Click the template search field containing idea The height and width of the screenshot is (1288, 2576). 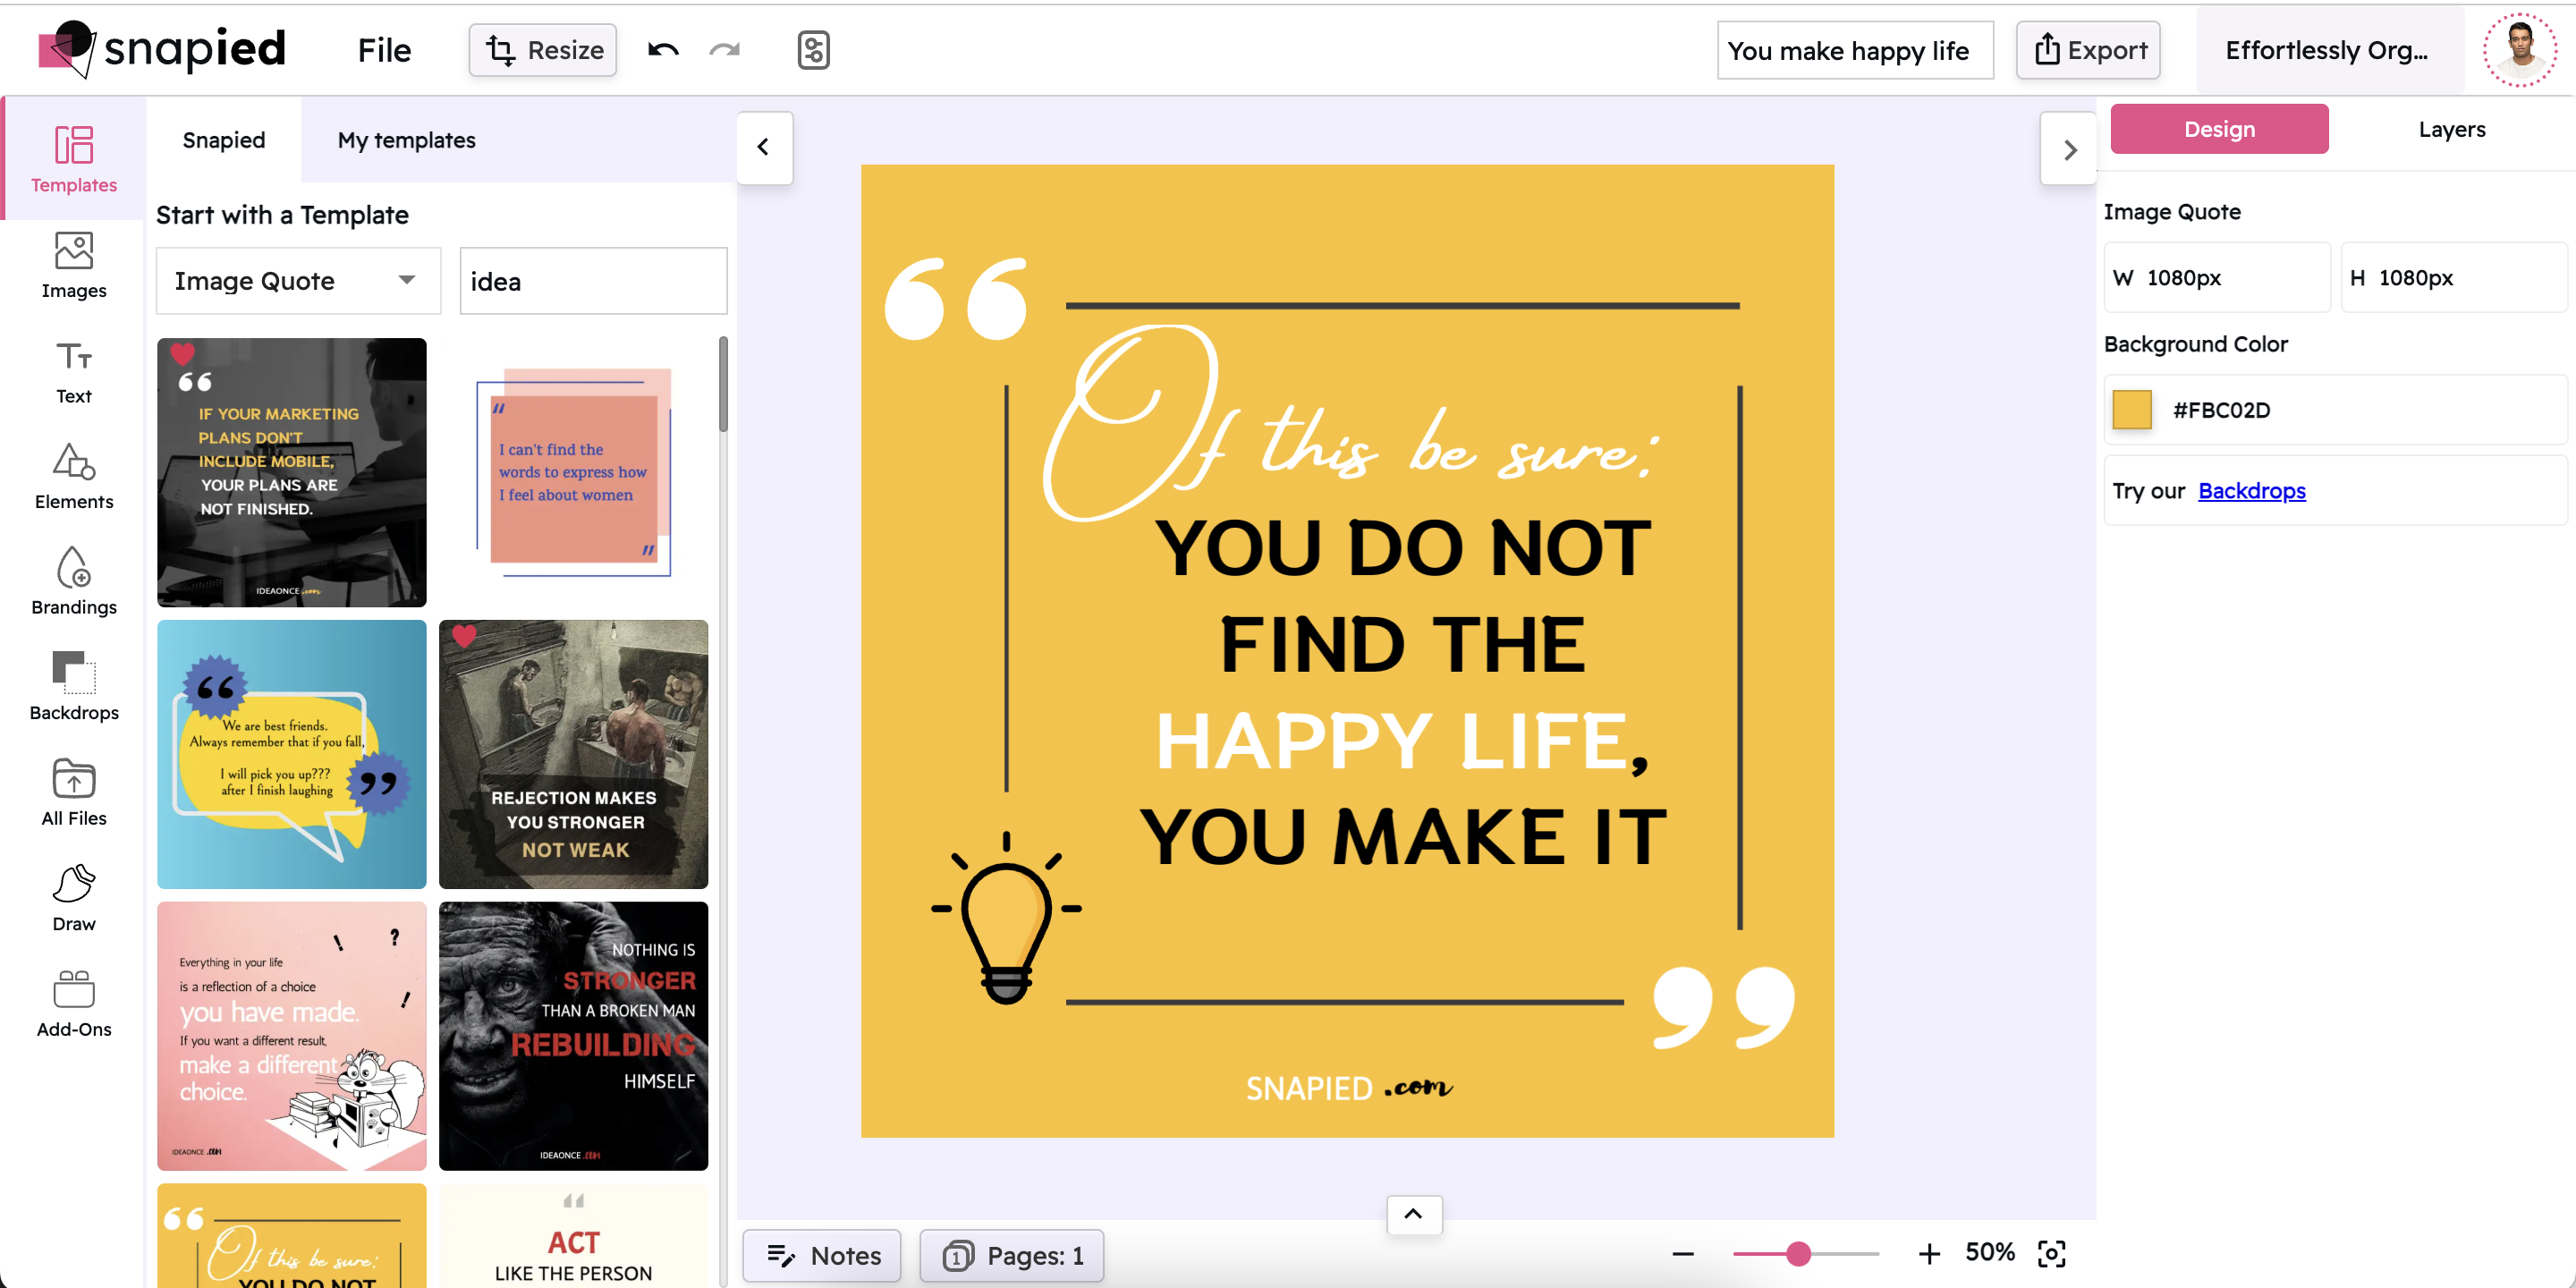(593, 281)
